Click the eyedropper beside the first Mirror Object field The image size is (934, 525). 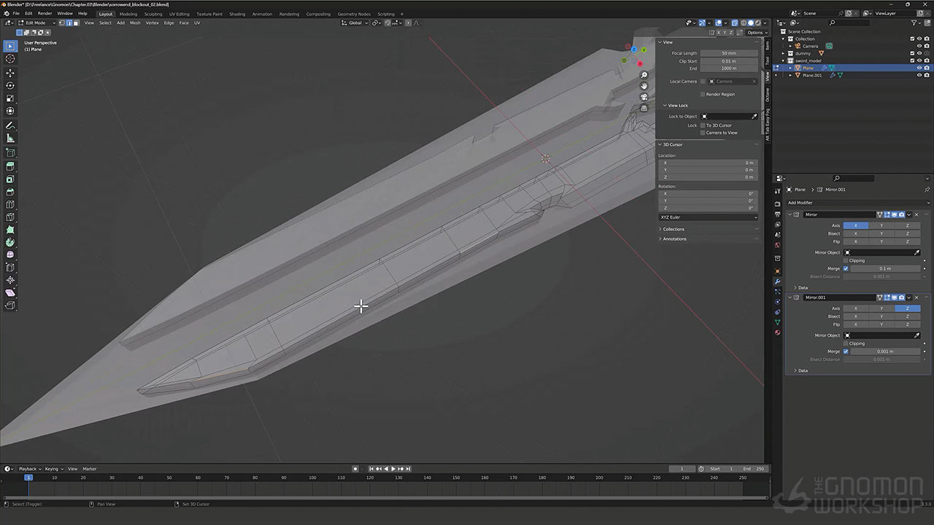pyautogui.click(x=917, y=252)
